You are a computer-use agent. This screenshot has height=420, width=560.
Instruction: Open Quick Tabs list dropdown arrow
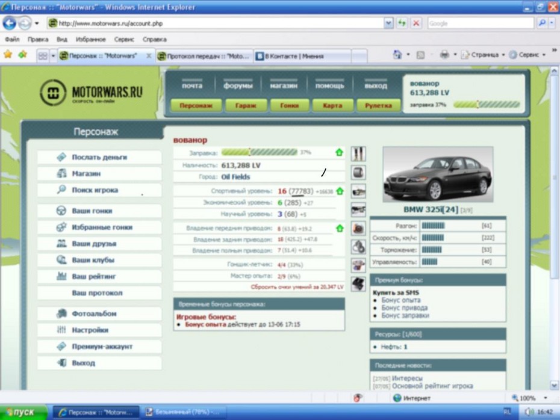click(x=53, y=56)
